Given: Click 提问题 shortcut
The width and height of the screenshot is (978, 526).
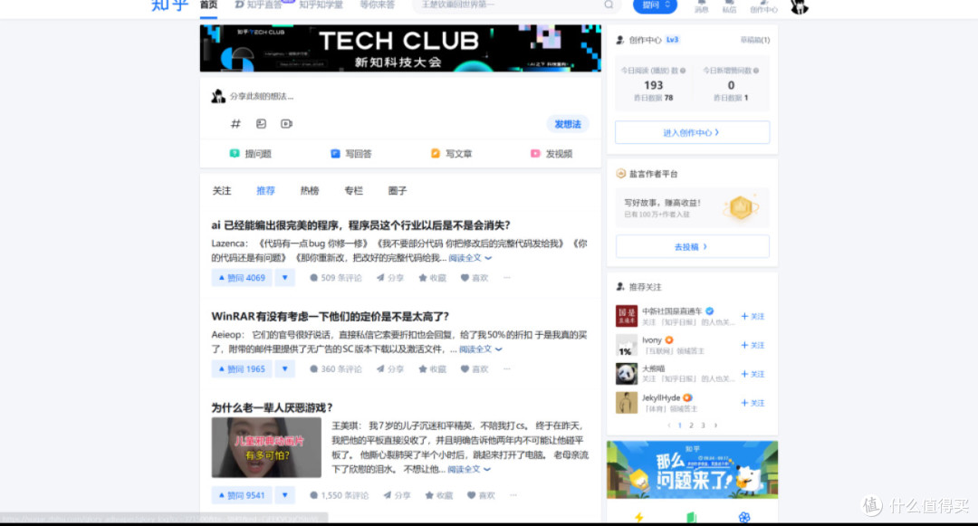Looking at the screenshot, I should pyautogui.click(x=251, y=153).
